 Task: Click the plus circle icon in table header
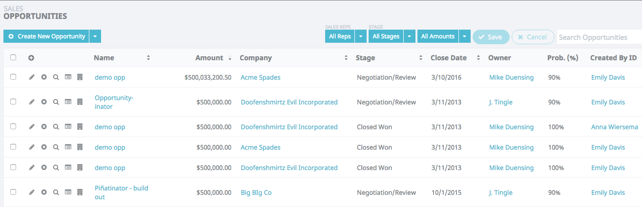pos(31,58)
